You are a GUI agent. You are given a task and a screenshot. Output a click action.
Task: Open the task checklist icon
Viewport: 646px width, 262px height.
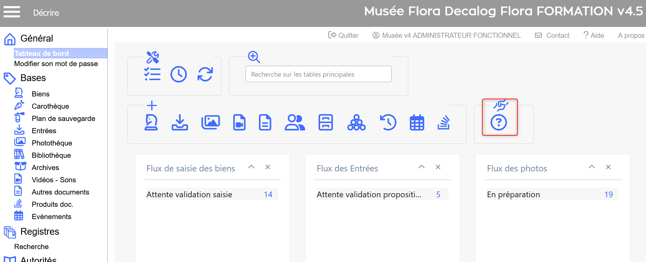tap(152, 74)
